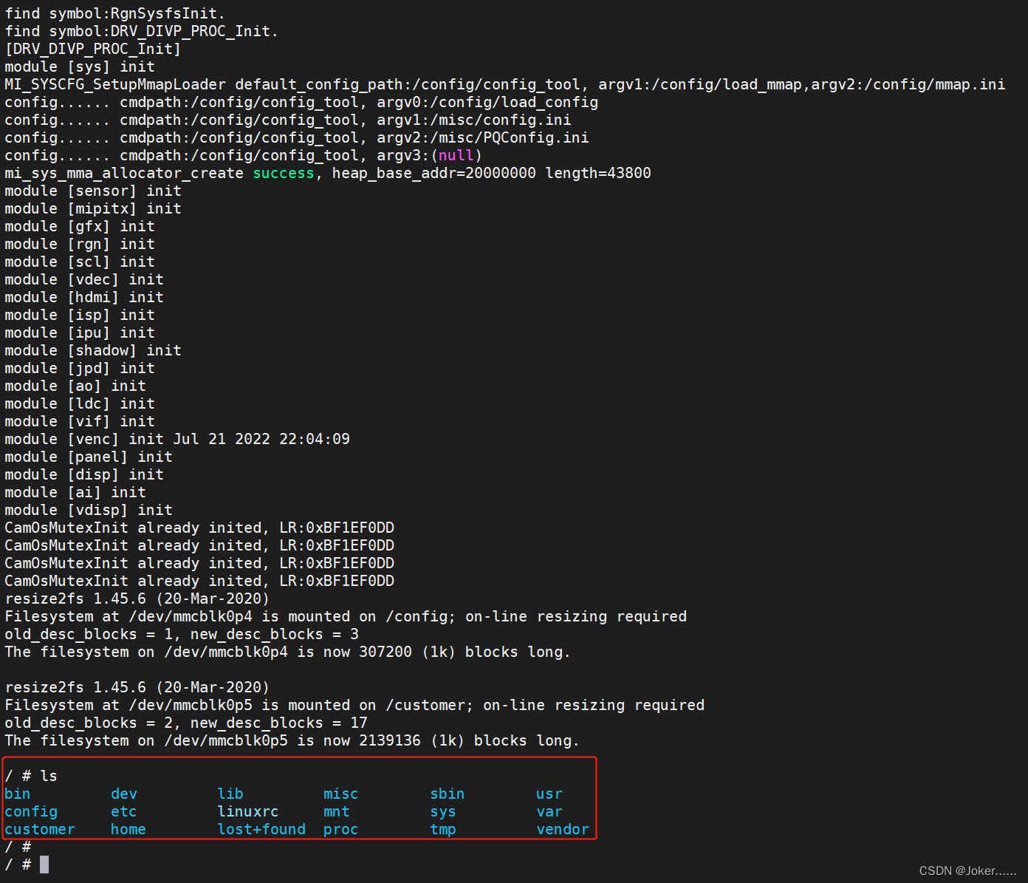
Task: Select the 'customer' directory entry
Action: pyautogui.click(x=40, y=829)
